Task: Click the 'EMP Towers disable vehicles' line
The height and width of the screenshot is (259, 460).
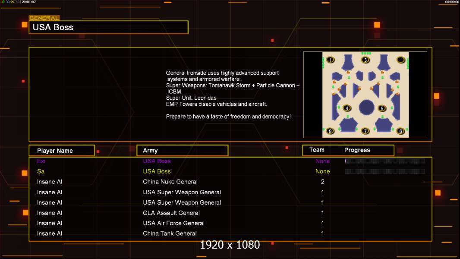Action: click(x=217, y=104)
